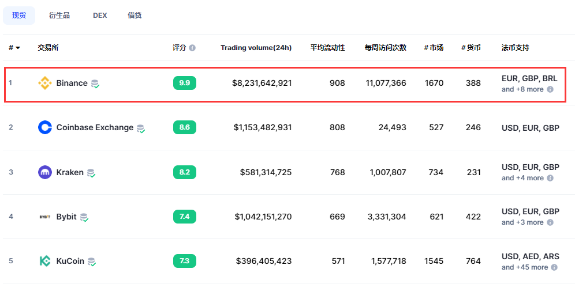
Task: Click Kraken's 8.2 score badge
Action: click(x=185, y=172)
